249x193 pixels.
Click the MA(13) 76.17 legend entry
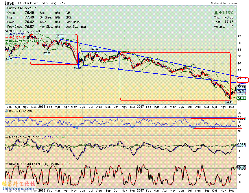(16, 38)
